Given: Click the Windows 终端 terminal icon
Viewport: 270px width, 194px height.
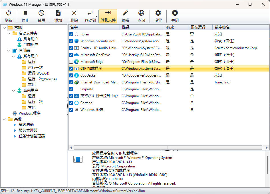Looking at the screenshot, I should [76, 110].
